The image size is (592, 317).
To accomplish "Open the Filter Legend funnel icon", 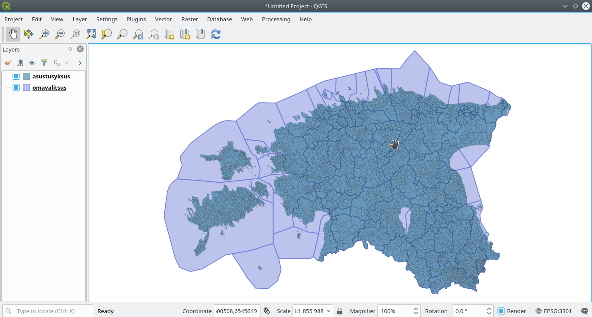I will coord(44,63).
